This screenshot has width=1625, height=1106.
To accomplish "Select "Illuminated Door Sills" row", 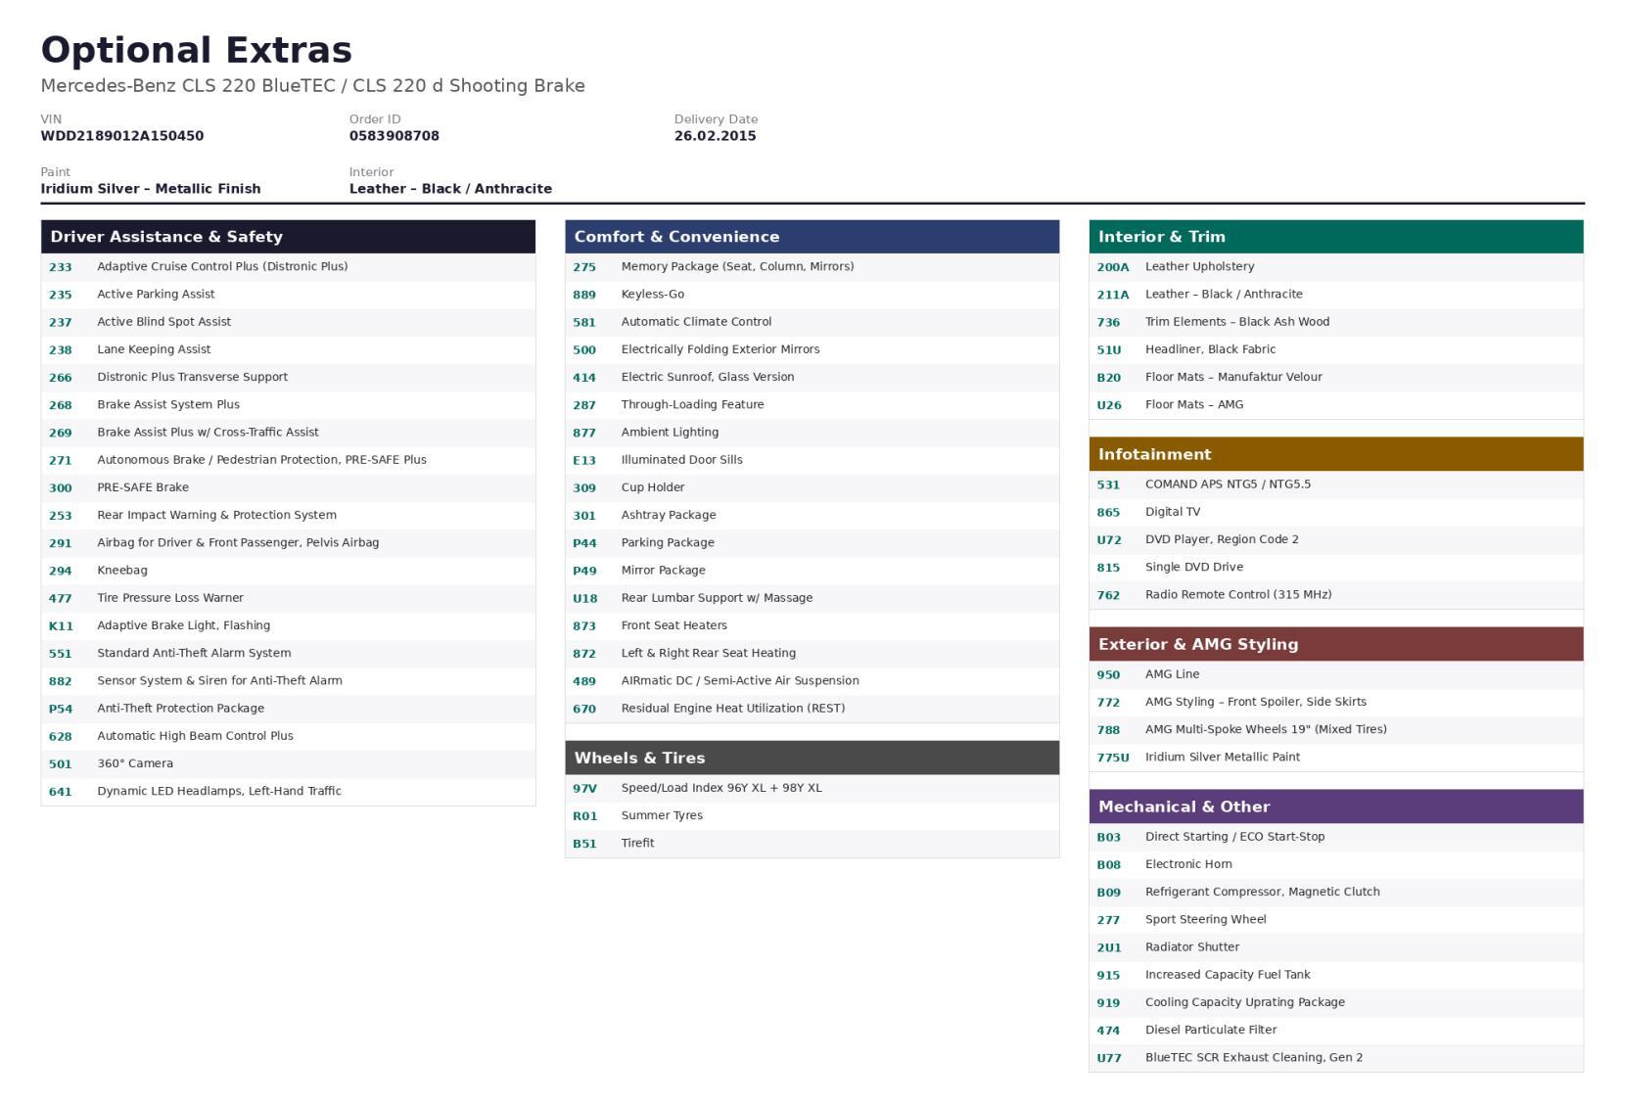I will (x=812, y=460).
